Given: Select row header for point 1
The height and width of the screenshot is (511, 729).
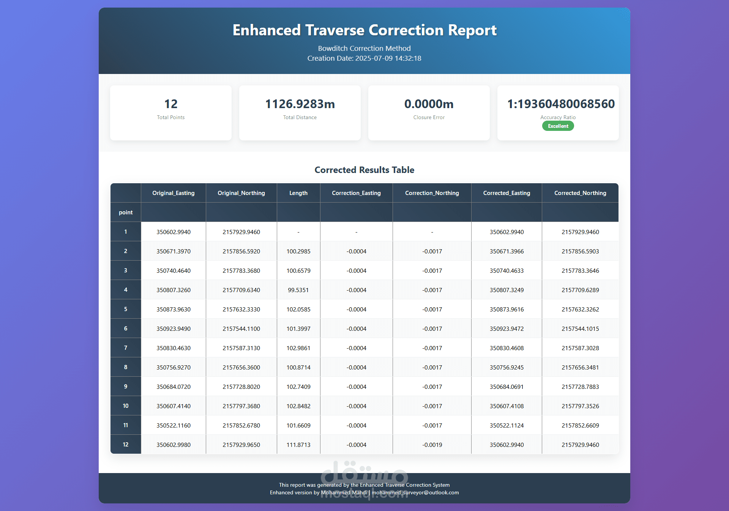Looking at the screenshot, I should click(x=126, y=232).
